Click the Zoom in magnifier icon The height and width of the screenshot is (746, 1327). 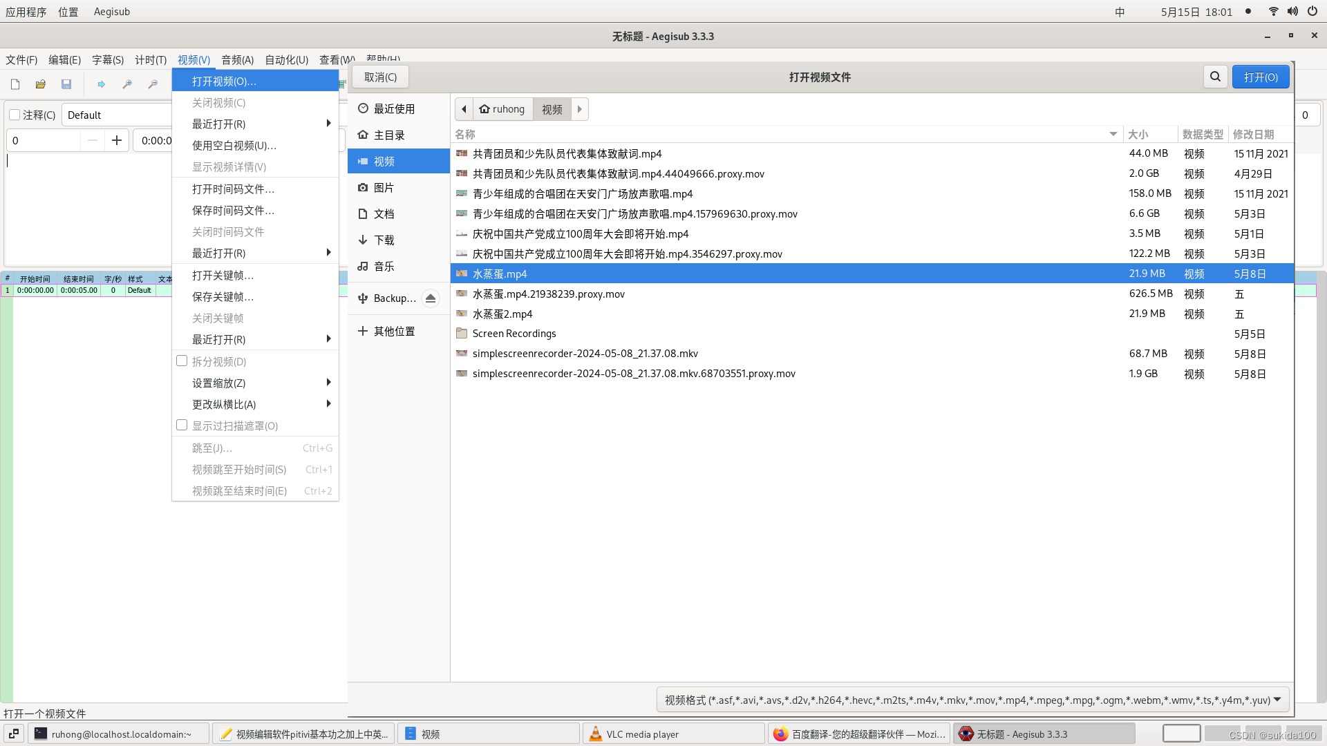point(127,84)
